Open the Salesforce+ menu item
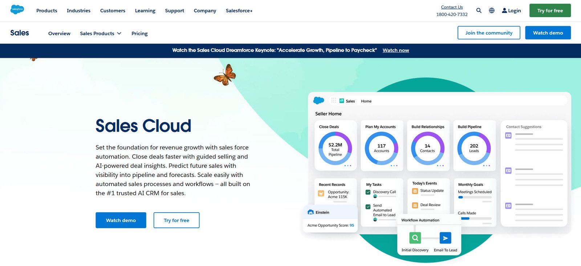This screenshot has width=581, height=266. 239,11
